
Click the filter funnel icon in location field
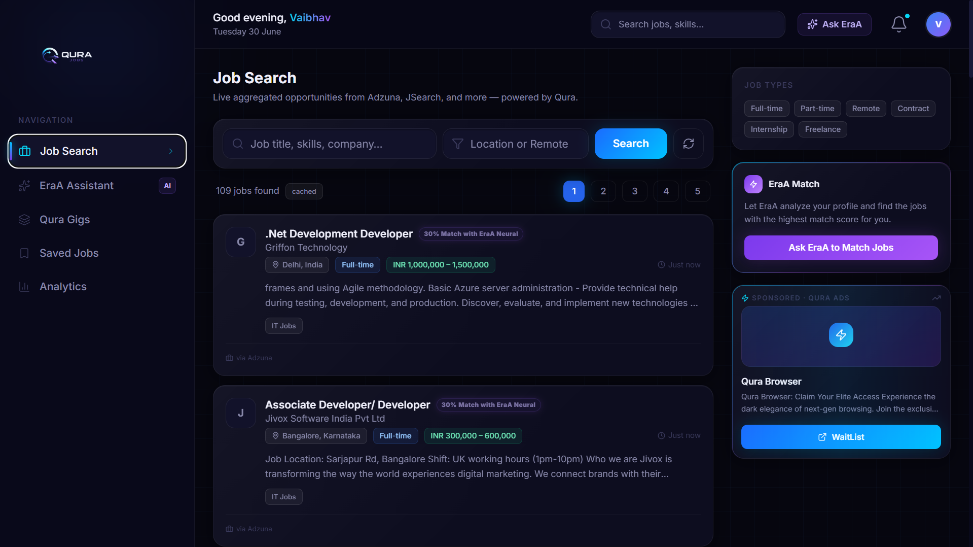tap(458, 144)
